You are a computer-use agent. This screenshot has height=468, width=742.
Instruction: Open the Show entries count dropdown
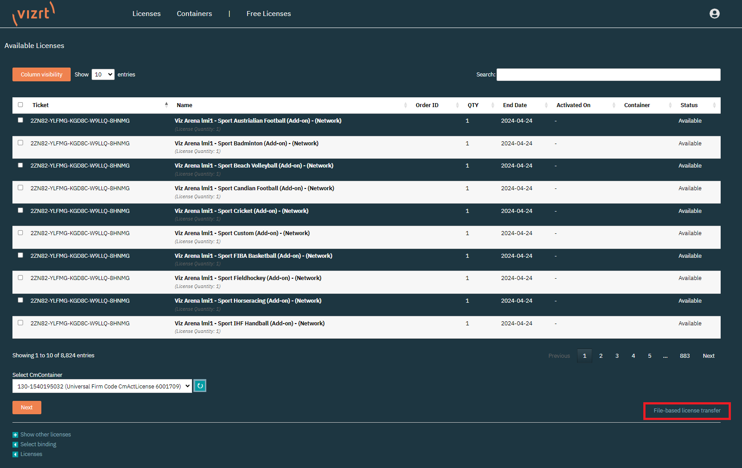(x=103, y=75)
